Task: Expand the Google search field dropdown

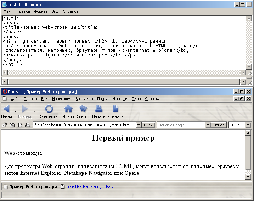Action: coord(208,125)
